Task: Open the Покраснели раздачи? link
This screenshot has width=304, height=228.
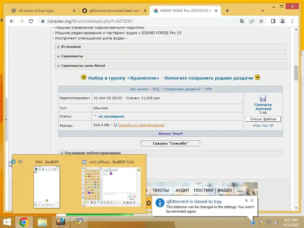Action: point(182,89)
